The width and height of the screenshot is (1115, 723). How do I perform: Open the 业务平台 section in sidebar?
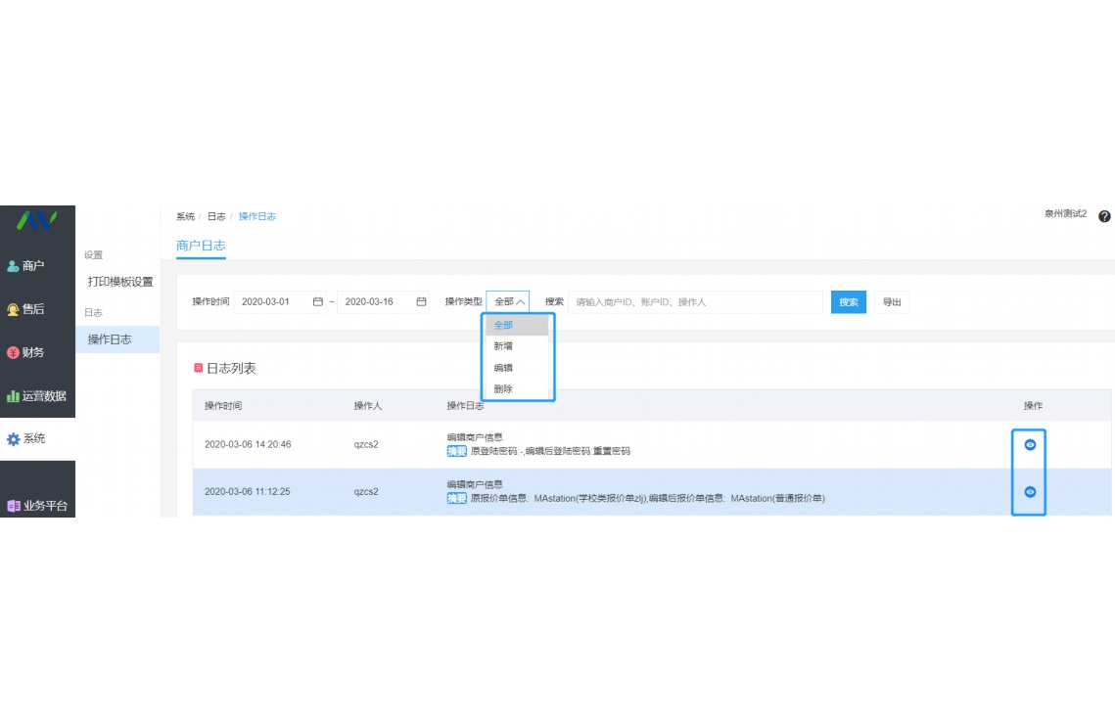click(x=38, y=506)
